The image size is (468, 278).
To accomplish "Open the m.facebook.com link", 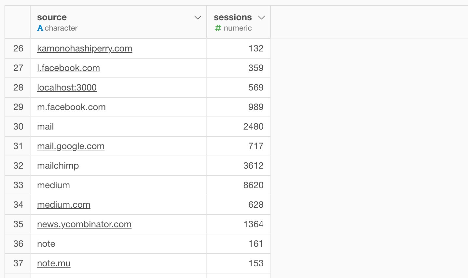I will [71, 107].
